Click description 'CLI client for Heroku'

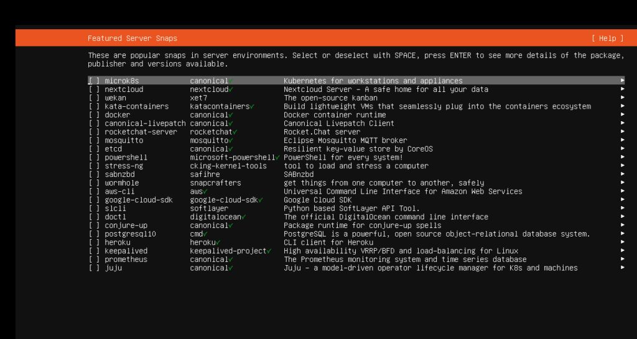pos(328,243)
